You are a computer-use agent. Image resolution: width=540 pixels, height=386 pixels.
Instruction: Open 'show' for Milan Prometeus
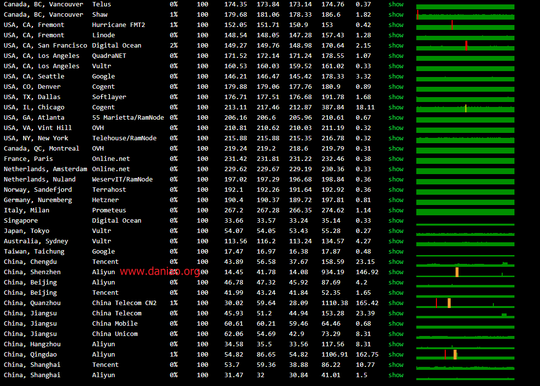click(396, 210)
